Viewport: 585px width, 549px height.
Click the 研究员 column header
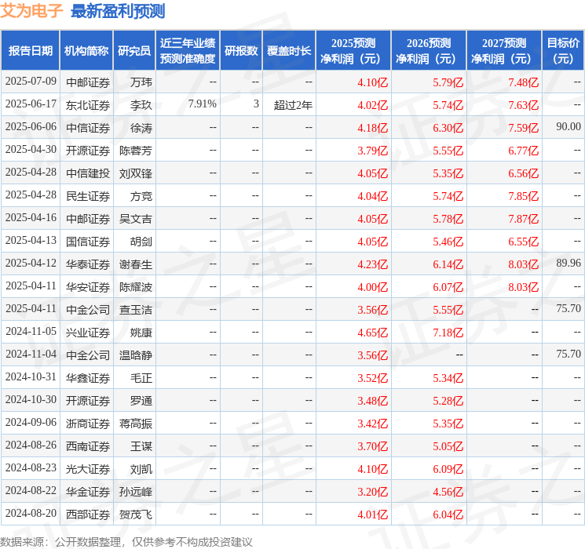[134, 51]
